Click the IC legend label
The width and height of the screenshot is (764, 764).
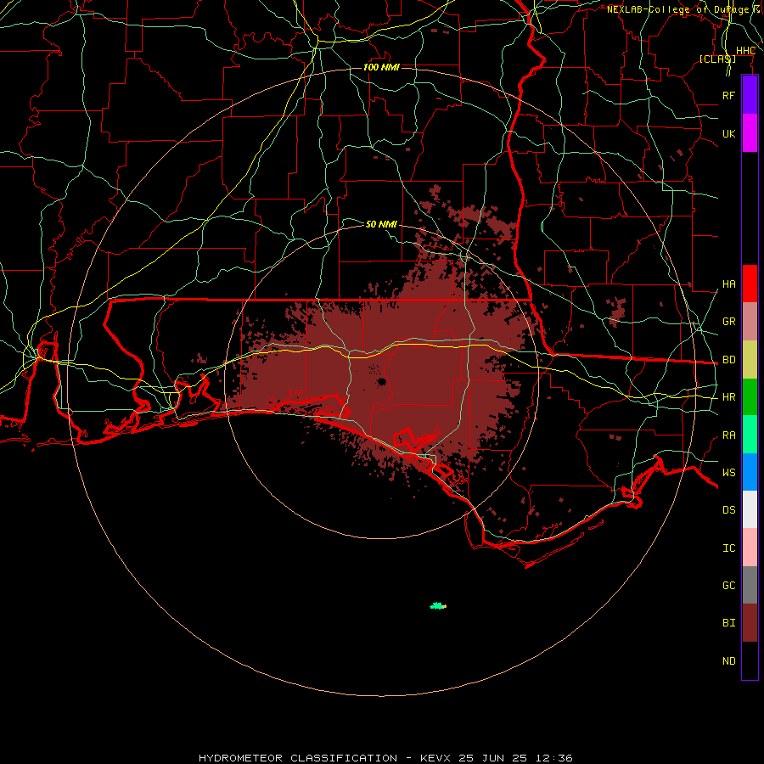(x=728, y=548)
